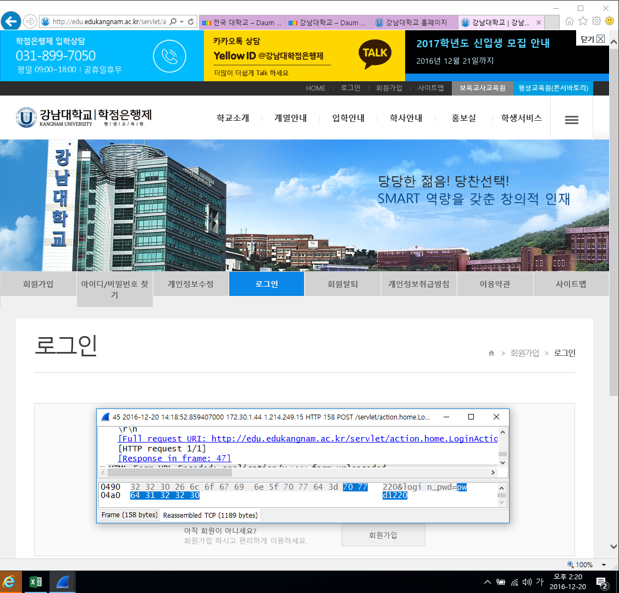Screen dimensions: 619x593
Task: Go to 평생교육원(콘서바토리) site tab
Action: [x=553, y=88]
